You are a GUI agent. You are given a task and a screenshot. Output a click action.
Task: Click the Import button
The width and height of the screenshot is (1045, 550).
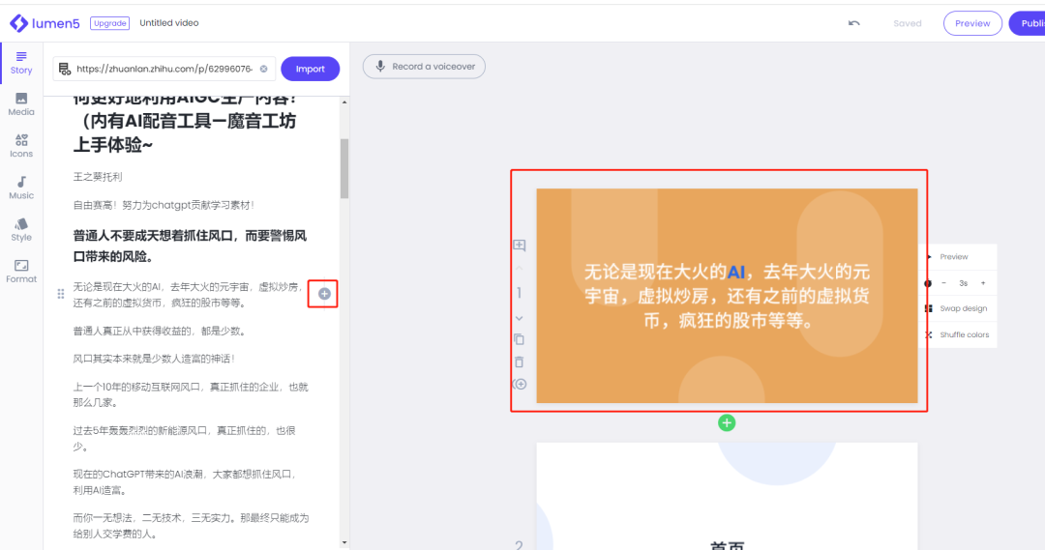tap(310, 69)
